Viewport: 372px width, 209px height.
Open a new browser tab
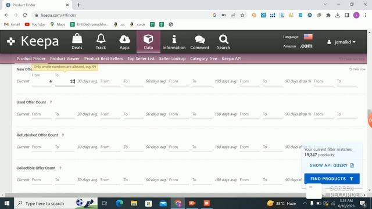78,5
